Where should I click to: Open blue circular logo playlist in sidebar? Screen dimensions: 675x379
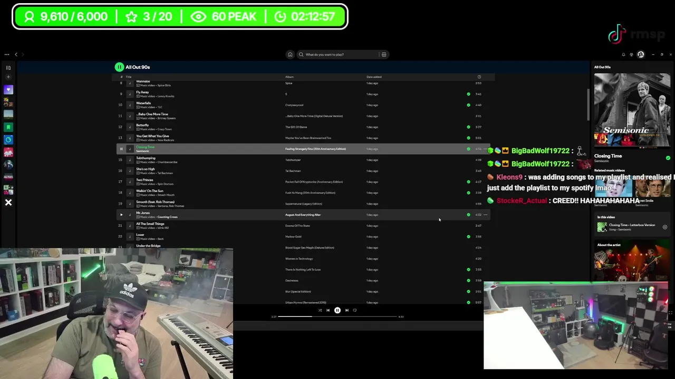point(8,139)
